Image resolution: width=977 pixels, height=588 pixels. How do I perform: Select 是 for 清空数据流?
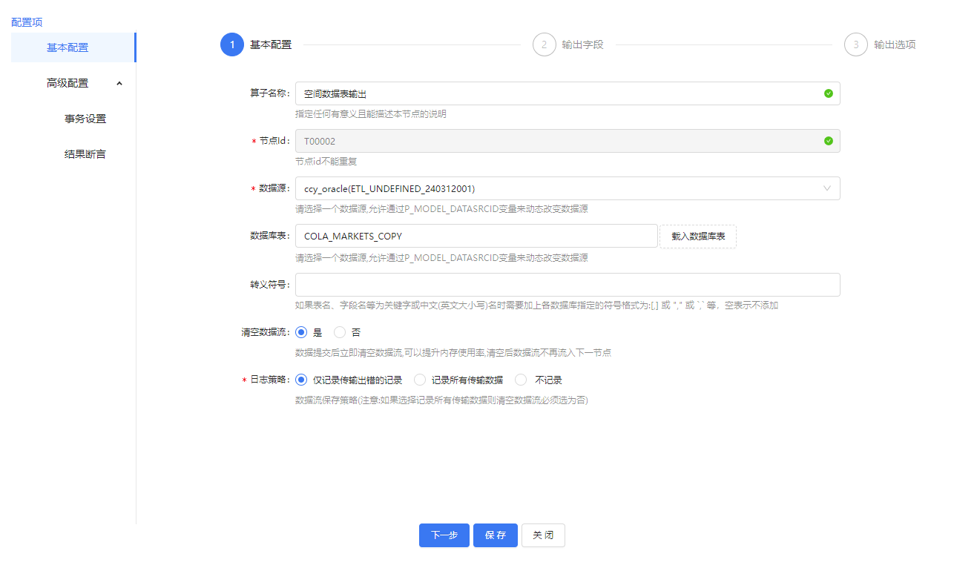301,332
